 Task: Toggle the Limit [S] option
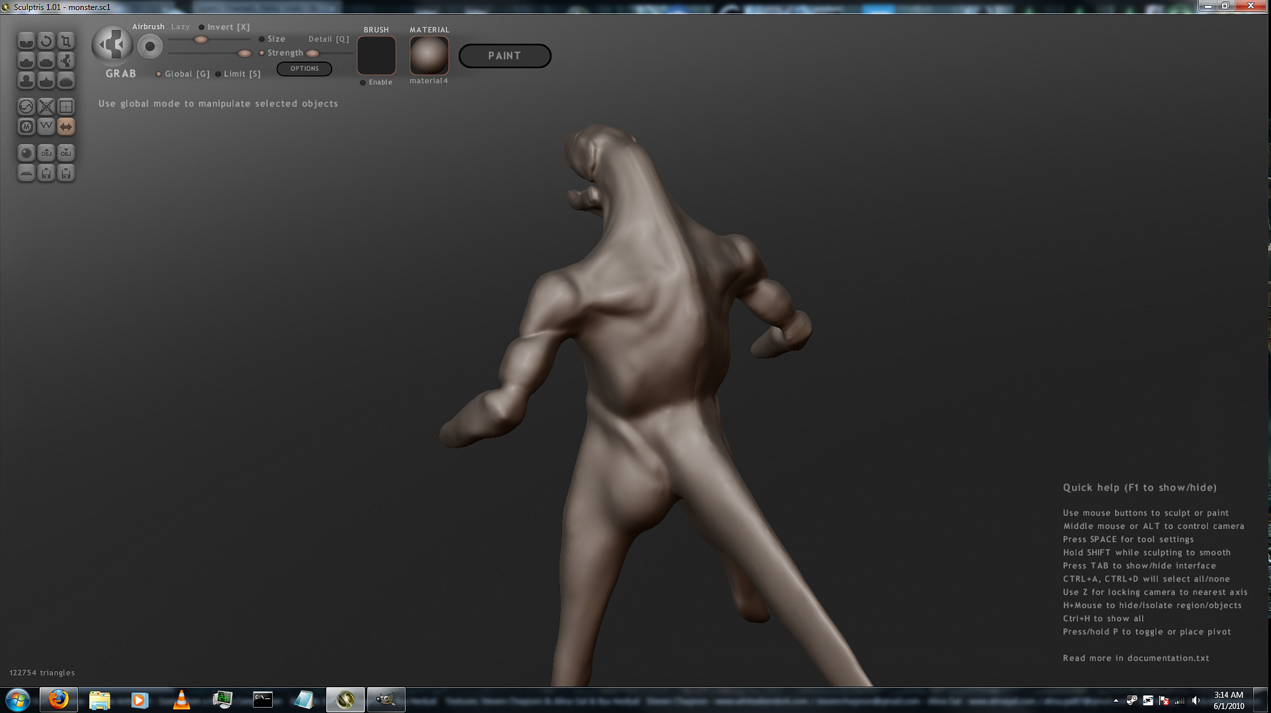coord(238,74)
